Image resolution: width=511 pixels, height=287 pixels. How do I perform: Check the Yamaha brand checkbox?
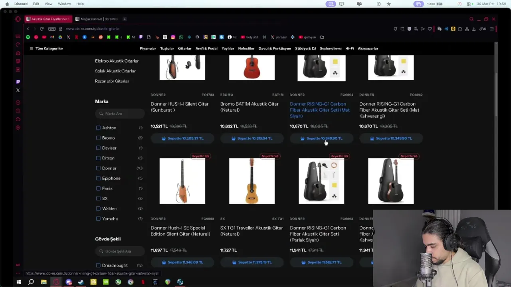(98, 218)
